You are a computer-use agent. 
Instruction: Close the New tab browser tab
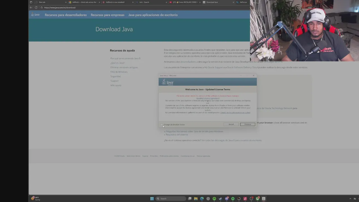pos(66,2)
